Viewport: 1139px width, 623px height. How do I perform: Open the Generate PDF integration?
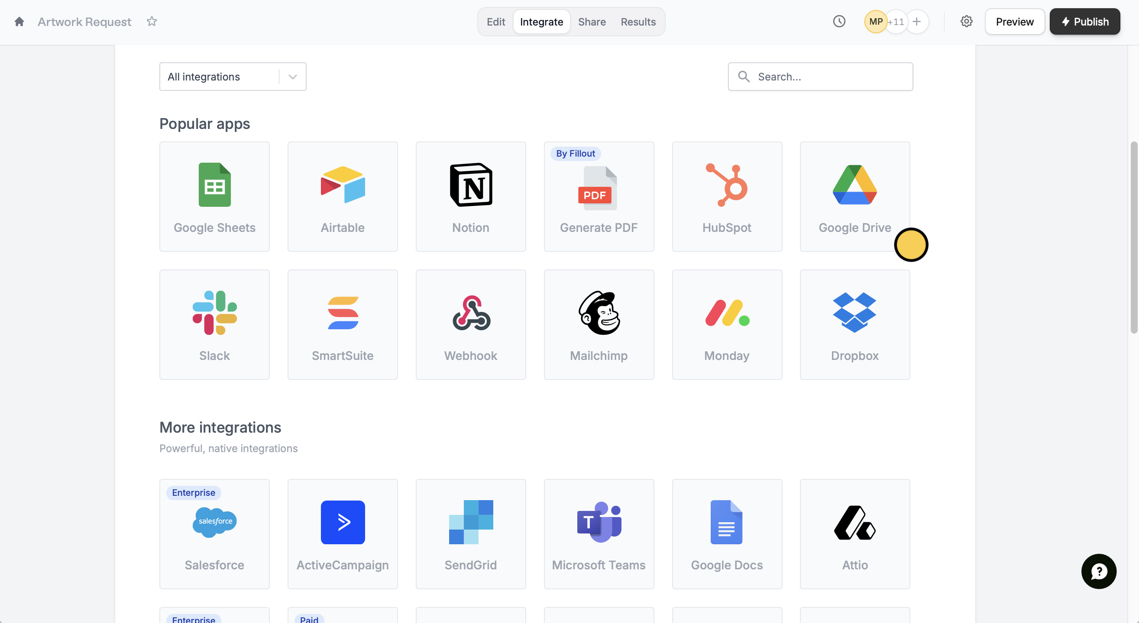(599, 196)
